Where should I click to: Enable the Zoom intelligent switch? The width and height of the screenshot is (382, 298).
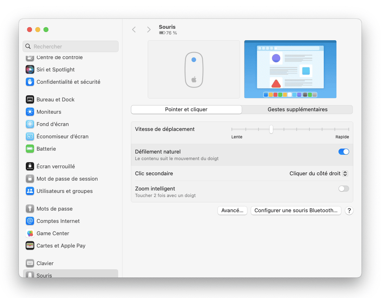pos(344,188)
